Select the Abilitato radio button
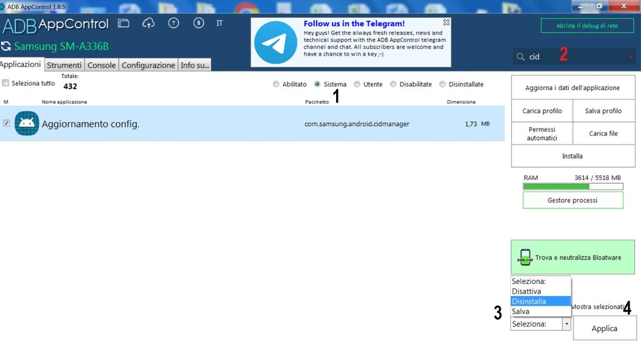Viewport: 641px width, 341px height. pyautogui.click(x=276, y=84)
